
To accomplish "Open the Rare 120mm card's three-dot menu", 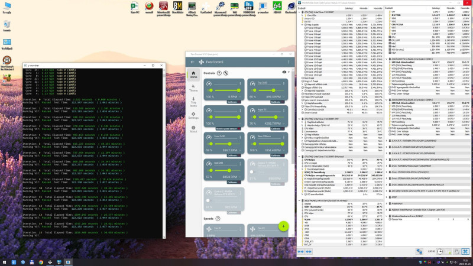I will coord(284,137).
